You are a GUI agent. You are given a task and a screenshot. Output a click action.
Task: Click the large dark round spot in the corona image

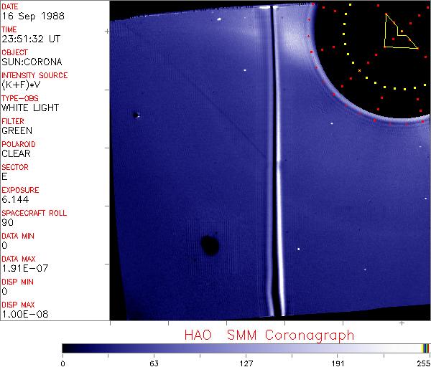click(x=210, y=245)
